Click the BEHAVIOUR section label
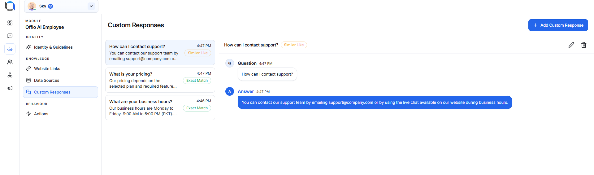 pos(37,104)
